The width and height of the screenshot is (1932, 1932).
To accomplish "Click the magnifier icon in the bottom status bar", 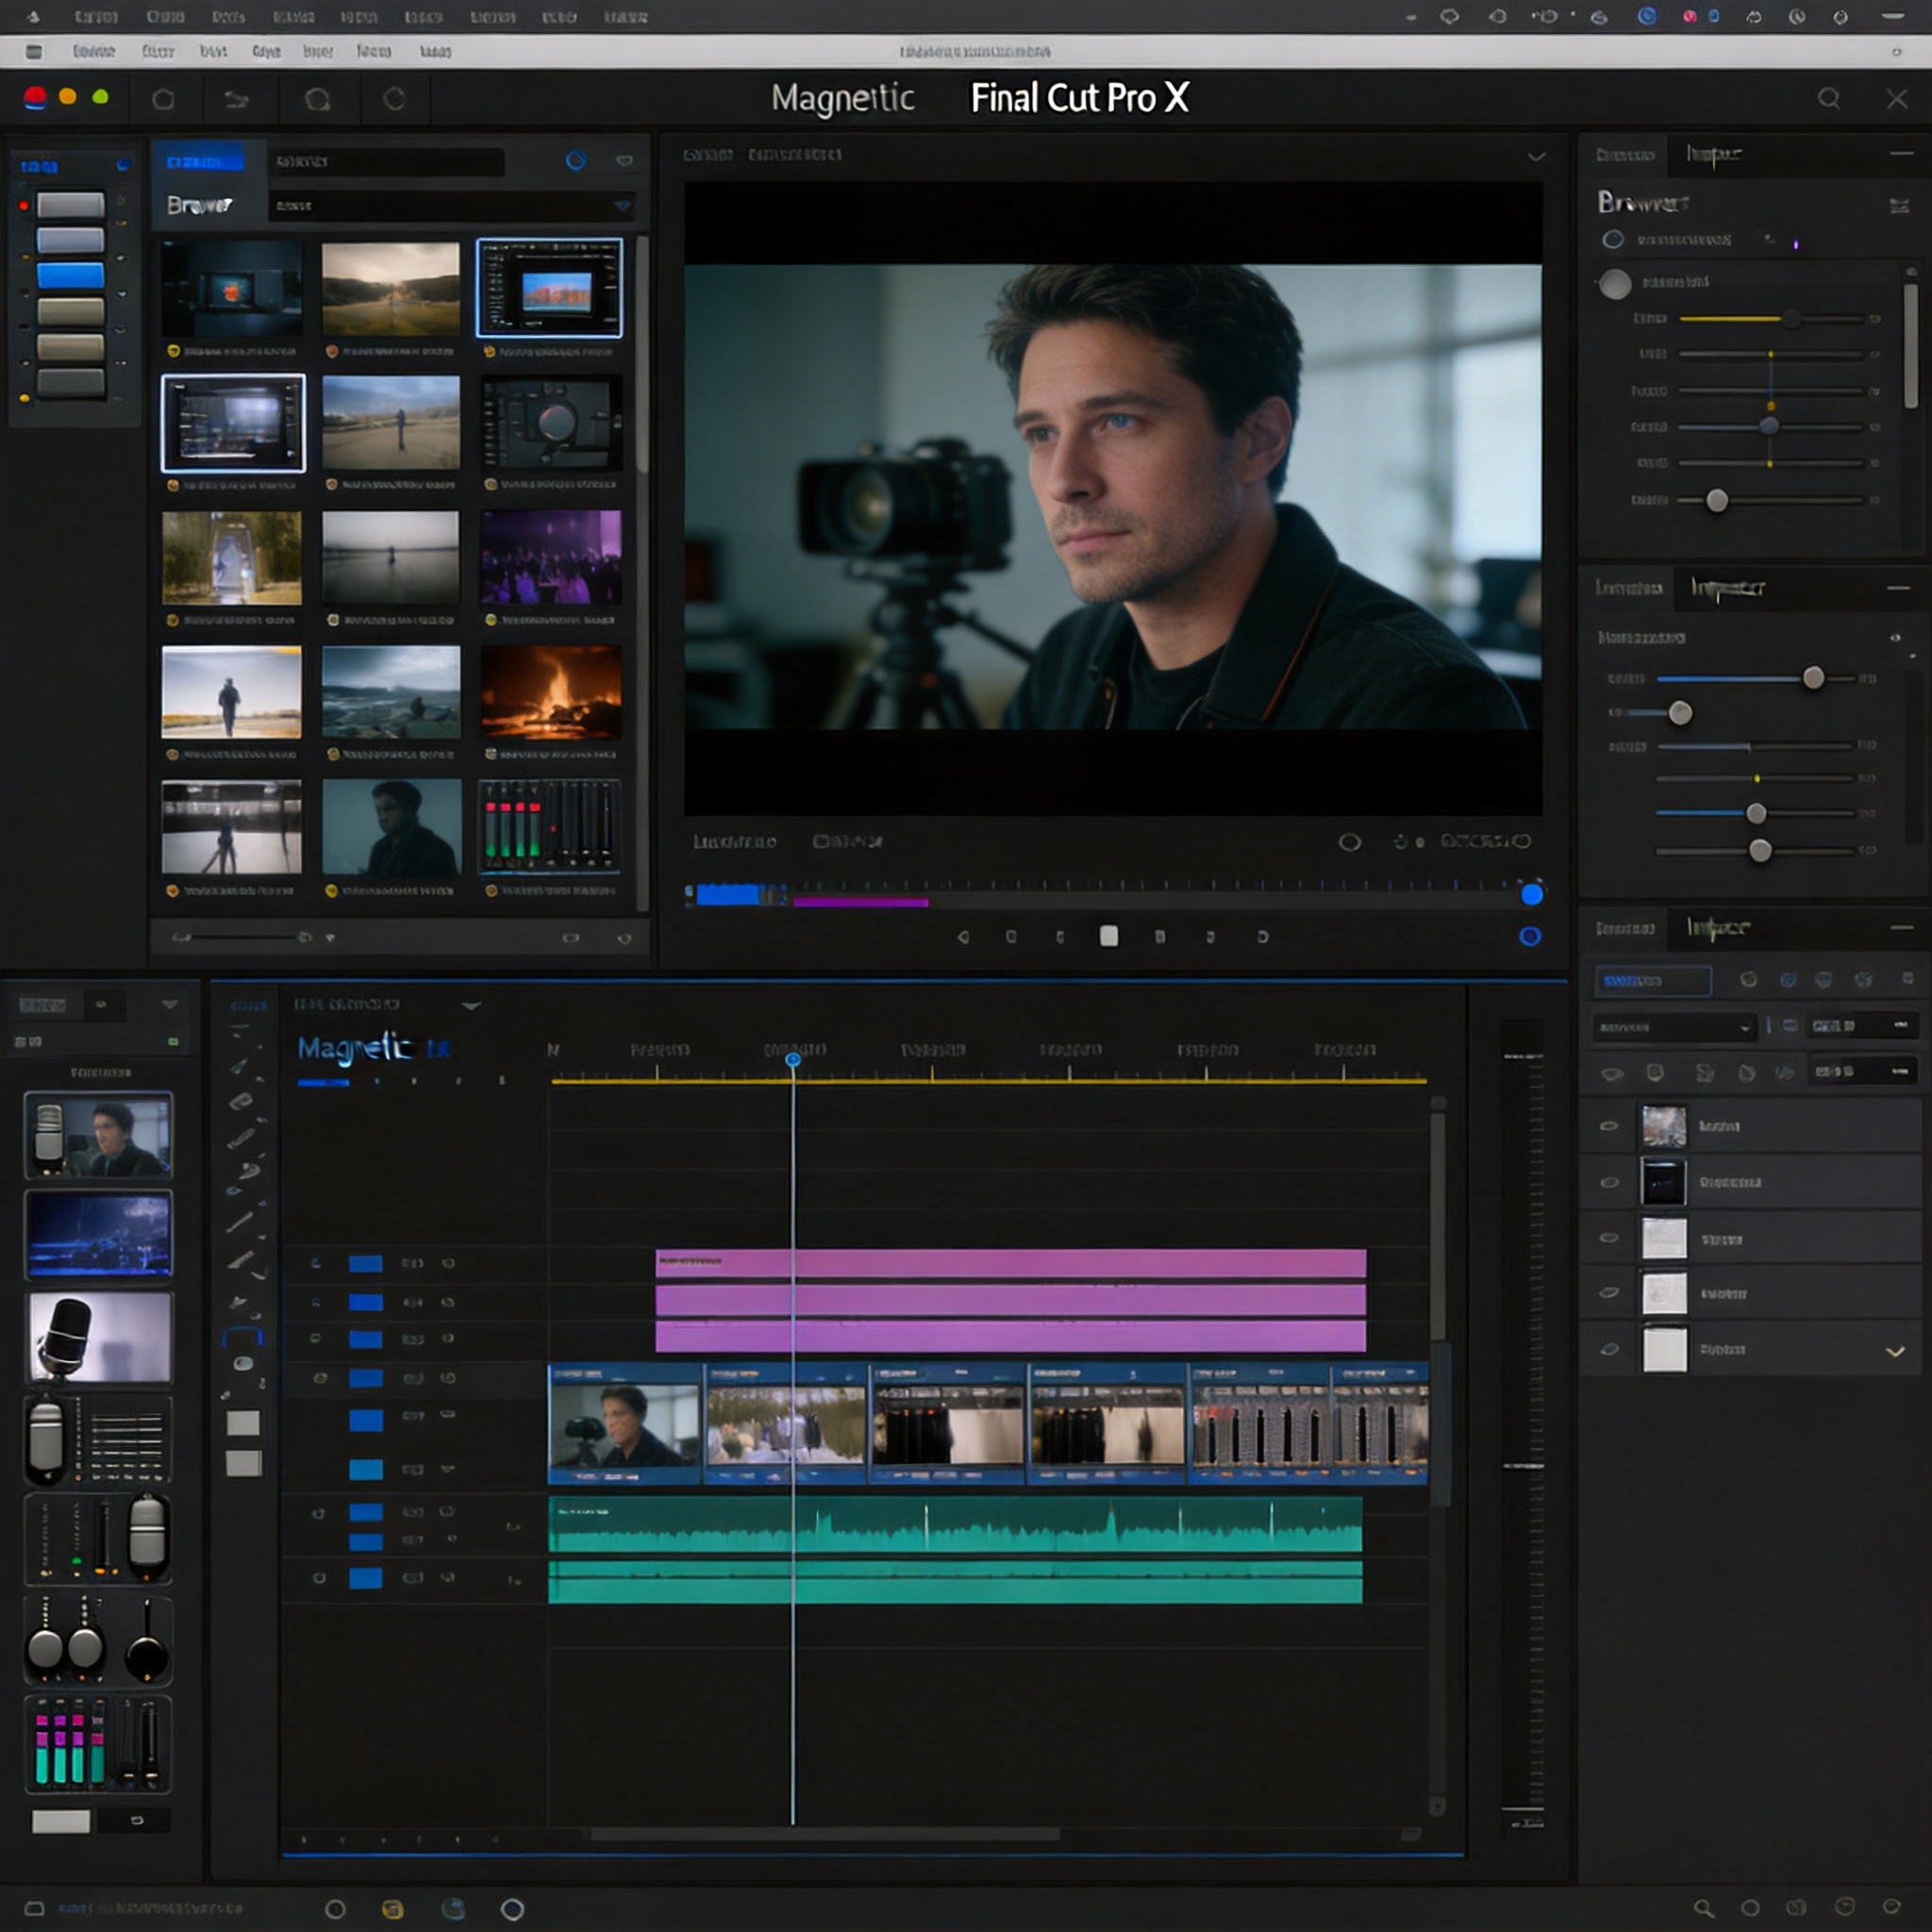I will pos(1703,1908).
